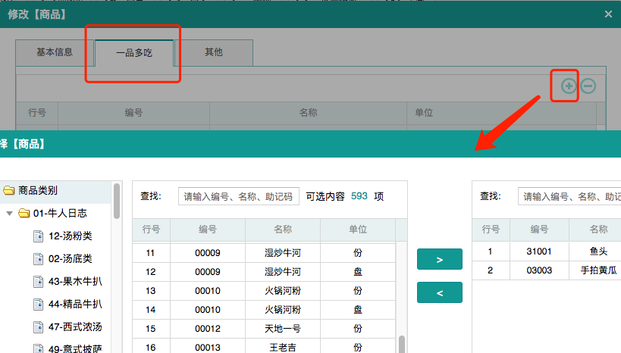Open the 一品多吃 tab

tap(134, 53)
